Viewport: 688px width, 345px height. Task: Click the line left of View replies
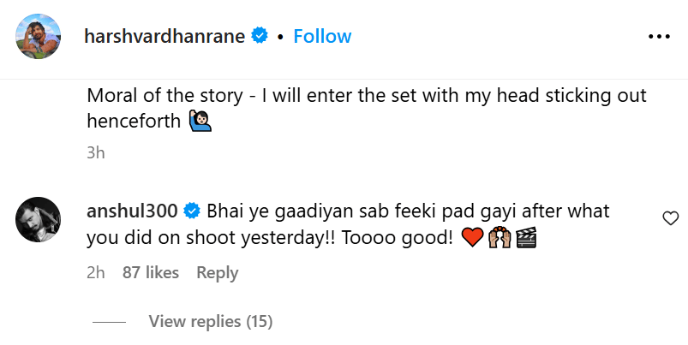pyautogui.click(x=109, y=322)
